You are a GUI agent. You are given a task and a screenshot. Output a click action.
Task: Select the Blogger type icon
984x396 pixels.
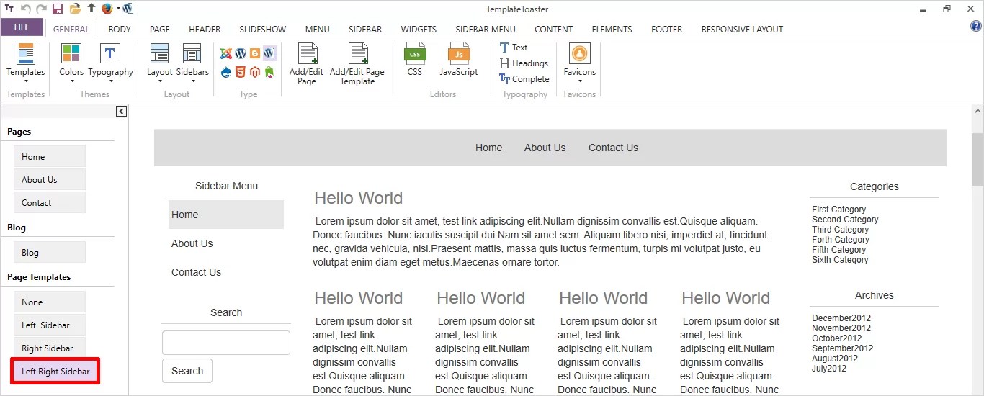coord(255,53)
